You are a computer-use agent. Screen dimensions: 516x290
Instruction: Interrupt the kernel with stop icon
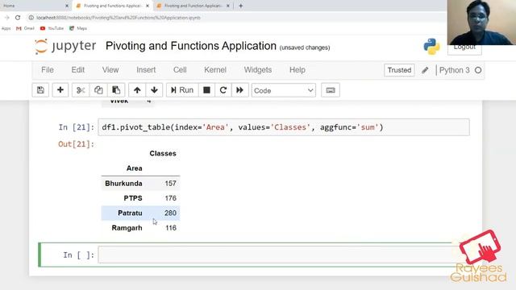pos(206,90)
